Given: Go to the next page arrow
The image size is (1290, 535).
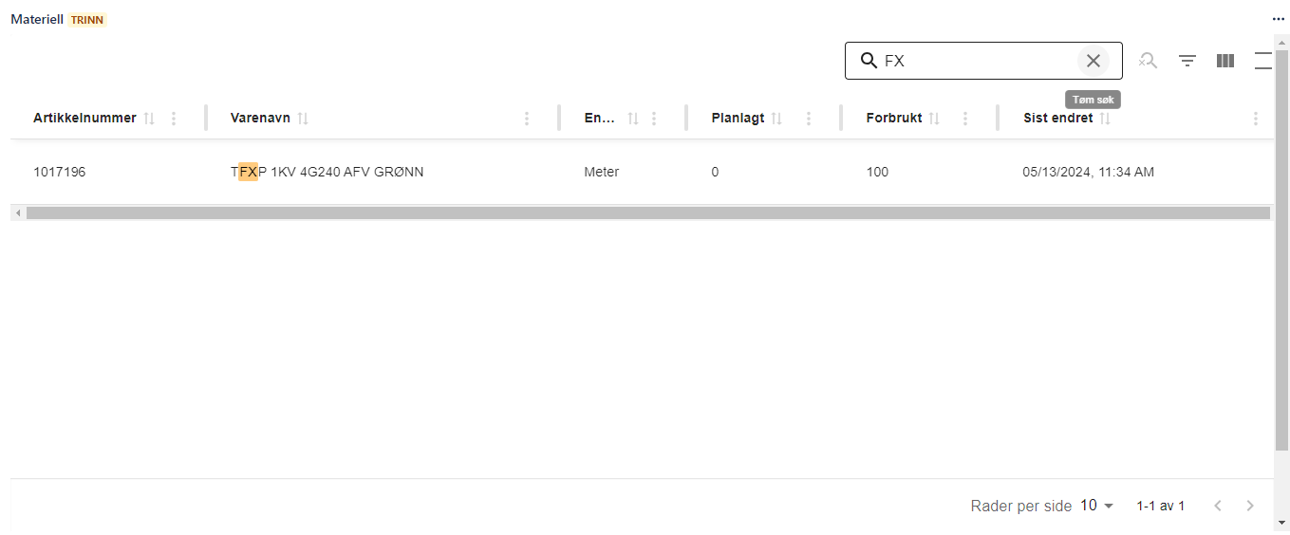Looking at the screenshot, I should (1250, 506).
